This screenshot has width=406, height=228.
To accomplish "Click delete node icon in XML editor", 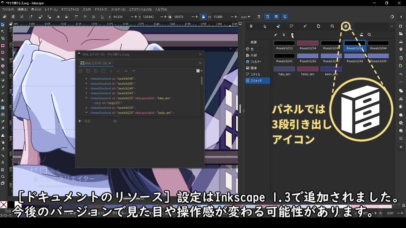I will coord(103,71).
